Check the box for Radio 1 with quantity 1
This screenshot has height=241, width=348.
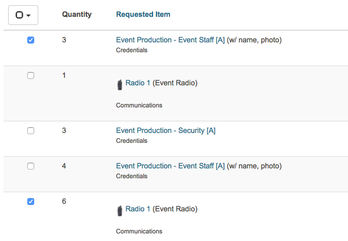(31, 75)
